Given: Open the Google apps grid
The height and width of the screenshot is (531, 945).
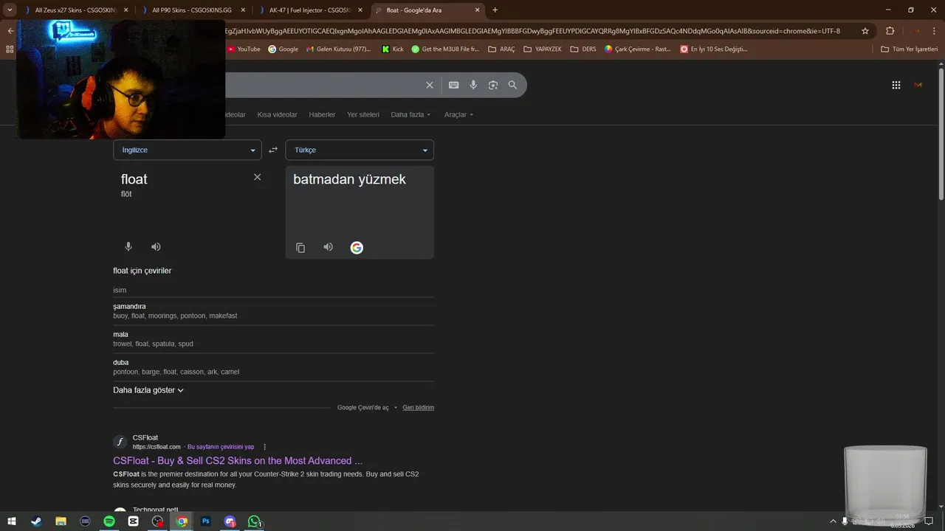Looking at the screenshot, I should click(896, 85).
